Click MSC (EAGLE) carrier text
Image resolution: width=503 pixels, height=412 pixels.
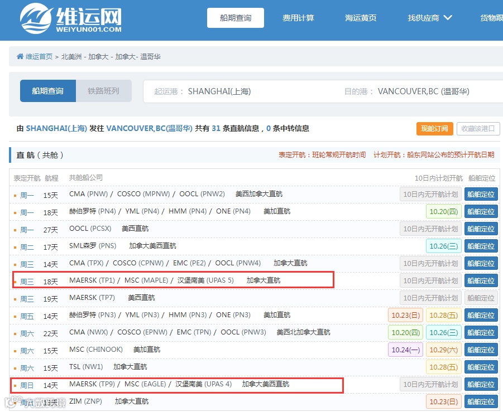pos(145,385)
